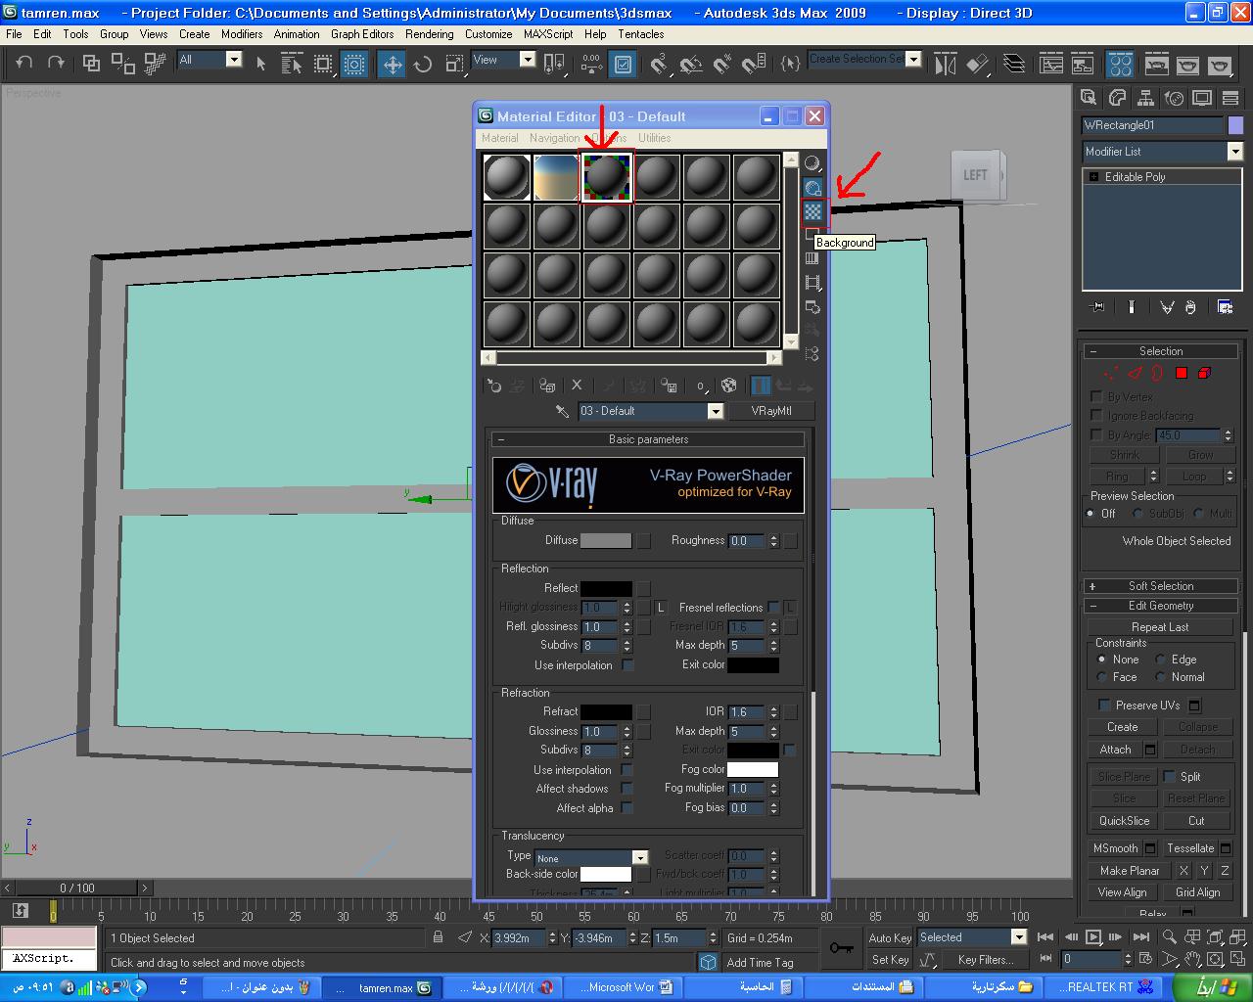Viewport: 1253px width, 1002px height.
Task: Click the Redo arrow in main toolbar
Action: 56,64
